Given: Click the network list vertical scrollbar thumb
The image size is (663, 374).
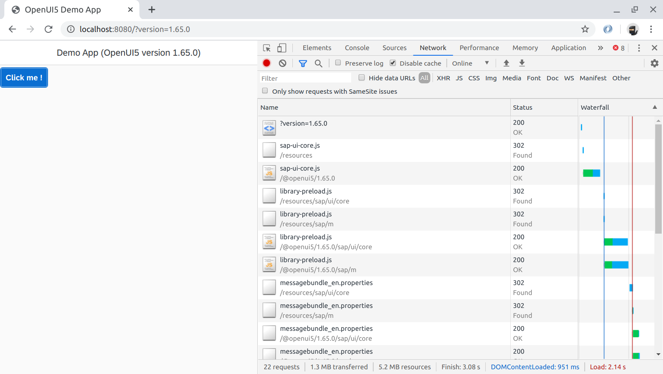Looking at the screenshot, I should [x=658, y=179].
